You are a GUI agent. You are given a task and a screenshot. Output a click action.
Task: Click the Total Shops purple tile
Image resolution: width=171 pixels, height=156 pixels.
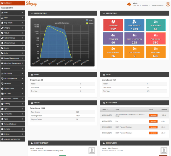[113, 38]
